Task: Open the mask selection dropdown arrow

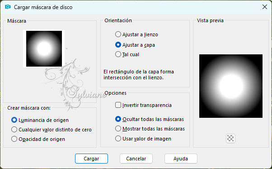Action: [67, 48]
